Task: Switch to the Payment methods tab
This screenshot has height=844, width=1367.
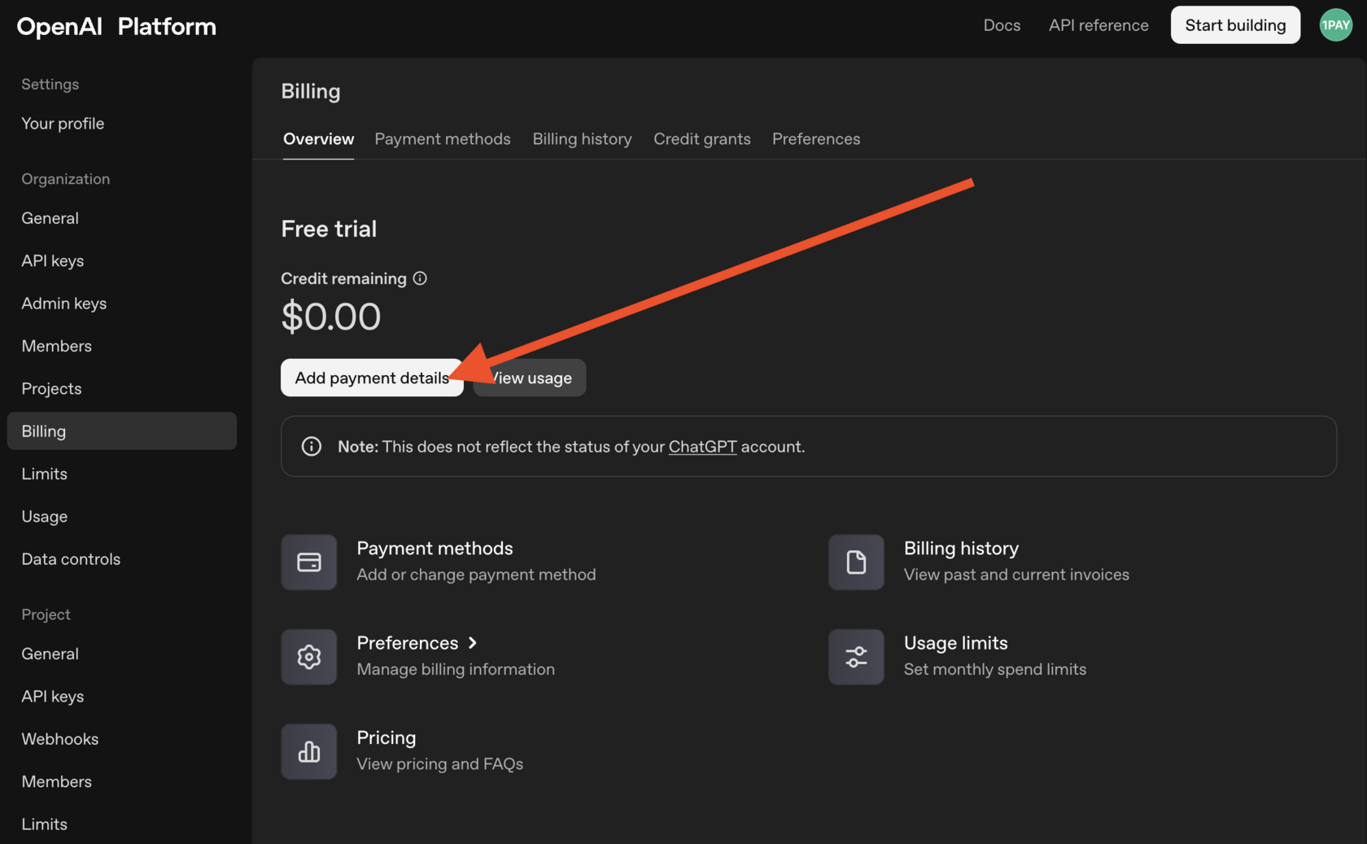Action: click(443, 139)
